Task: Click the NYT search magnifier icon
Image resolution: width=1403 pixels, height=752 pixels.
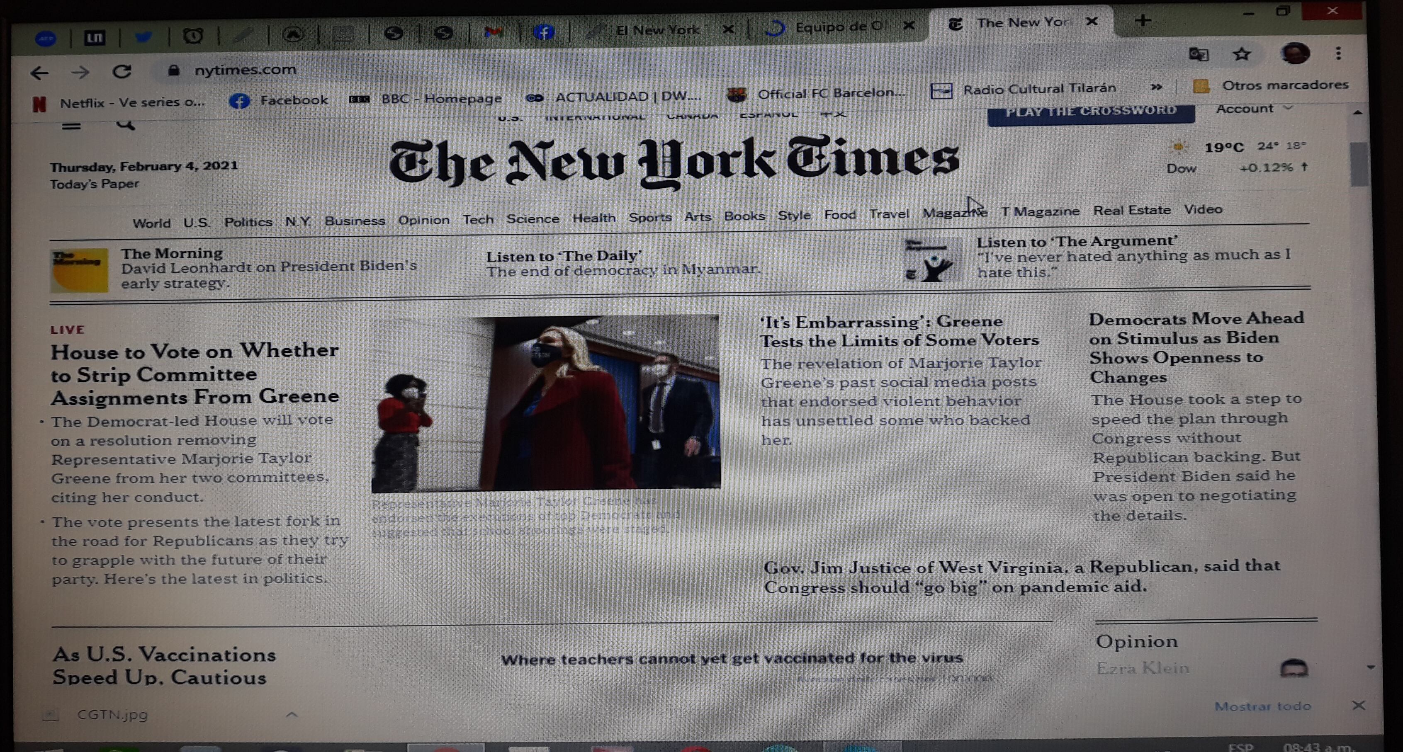Action: tap(125, 125)
